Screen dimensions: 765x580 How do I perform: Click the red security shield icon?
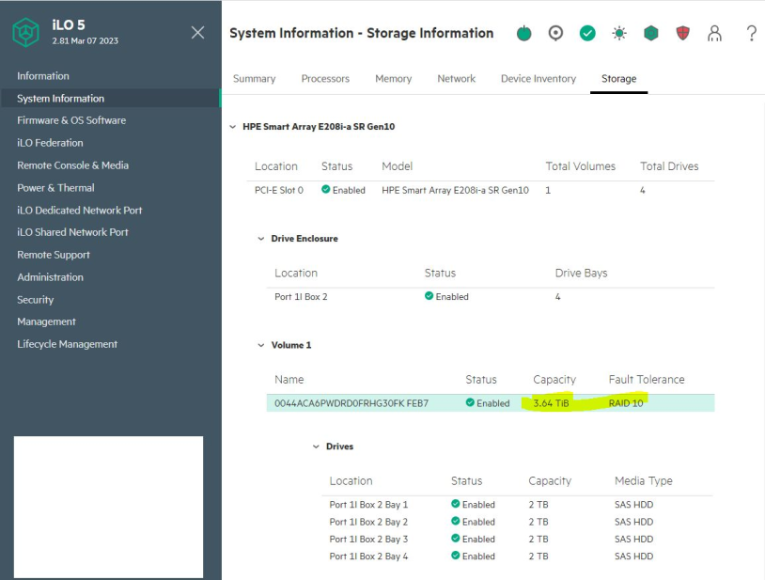(683, 34)
